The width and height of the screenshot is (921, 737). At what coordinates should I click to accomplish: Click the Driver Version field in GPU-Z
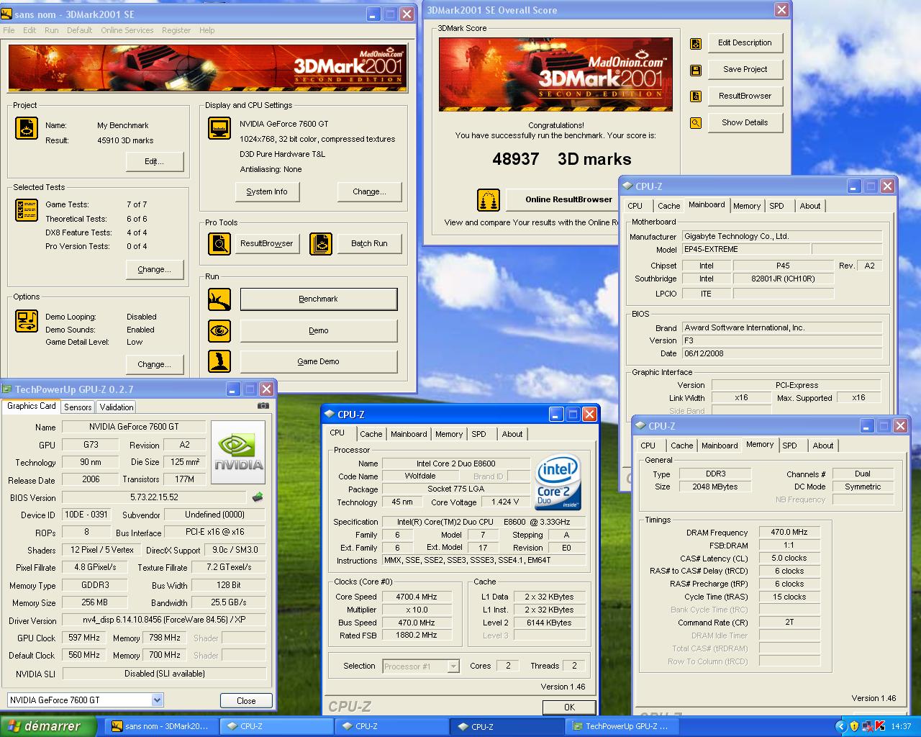tap(164, 620)
